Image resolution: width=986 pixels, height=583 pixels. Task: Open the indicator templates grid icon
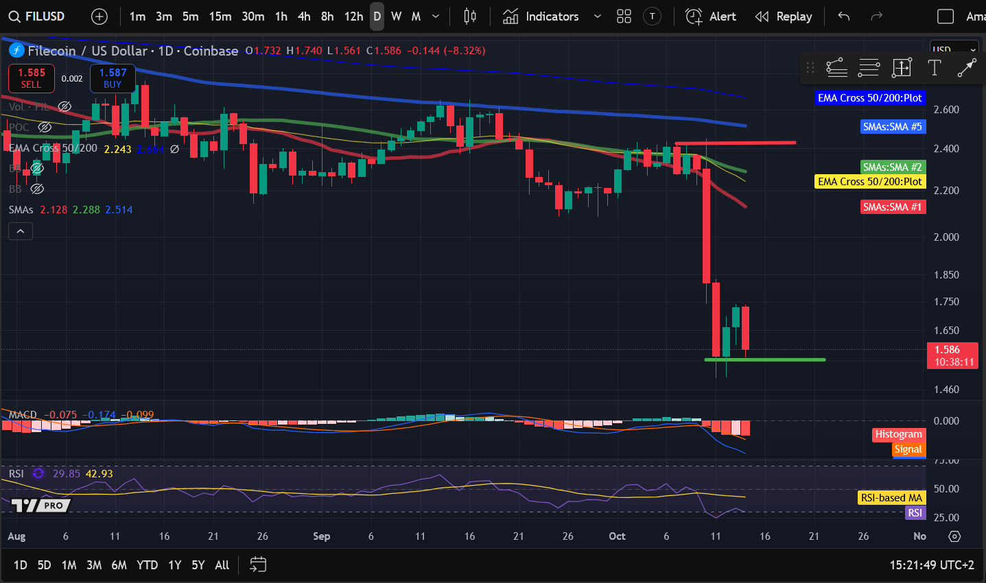coord(624,16)
